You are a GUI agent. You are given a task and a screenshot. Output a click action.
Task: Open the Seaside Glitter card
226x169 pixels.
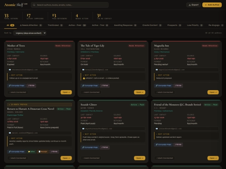139,158
